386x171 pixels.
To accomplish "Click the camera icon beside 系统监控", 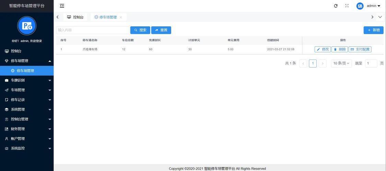I will click(x=7, y=148).
